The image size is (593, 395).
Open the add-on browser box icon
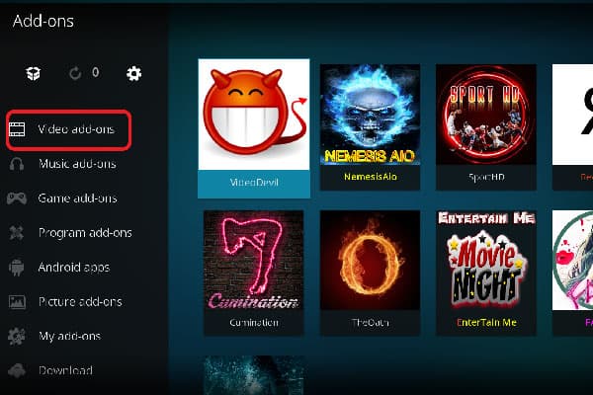[x=34, y=73]
